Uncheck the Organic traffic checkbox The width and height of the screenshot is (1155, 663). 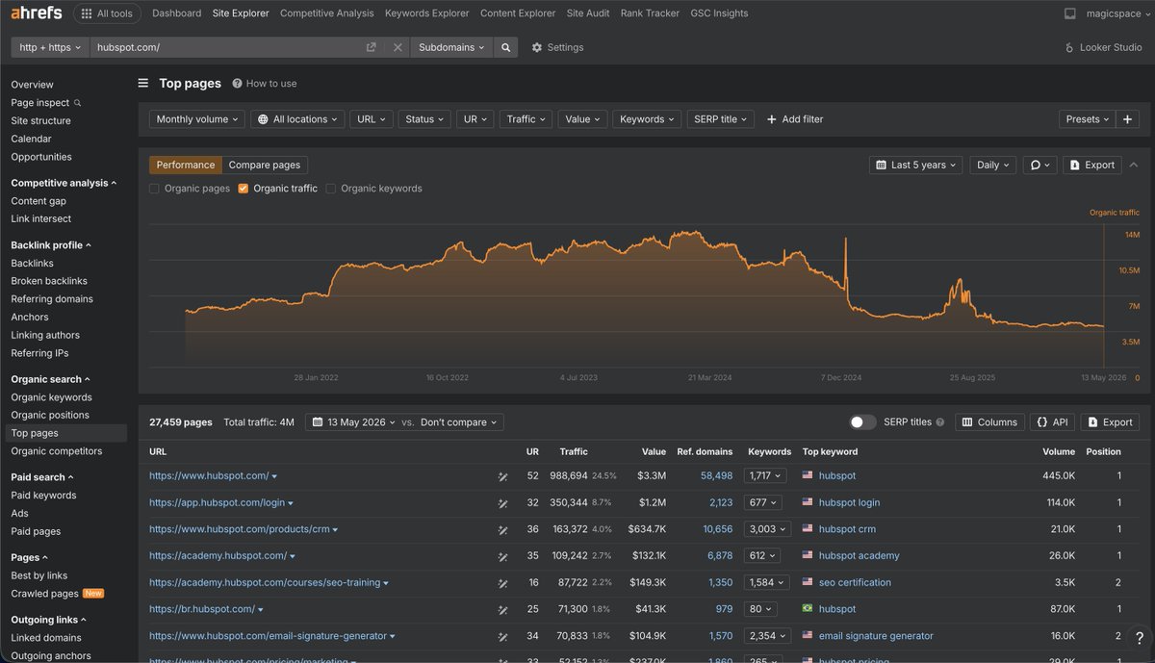(244, 189)
